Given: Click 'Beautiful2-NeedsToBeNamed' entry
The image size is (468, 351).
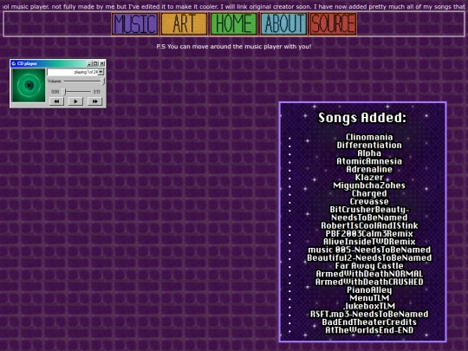Looking at the screenshot, I should tap(369, 258).
